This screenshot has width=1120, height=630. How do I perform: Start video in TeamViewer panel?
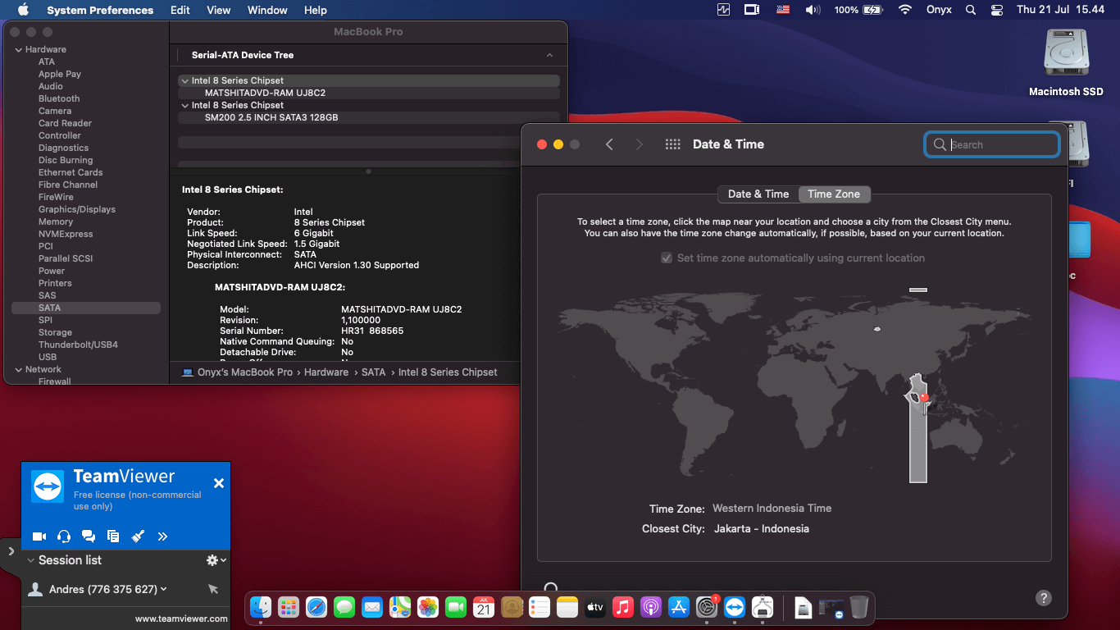click(x=39, y=536)
